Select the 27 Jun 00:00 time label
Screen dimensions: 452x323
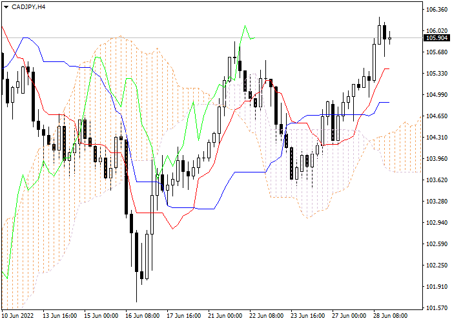click(349, 316)
